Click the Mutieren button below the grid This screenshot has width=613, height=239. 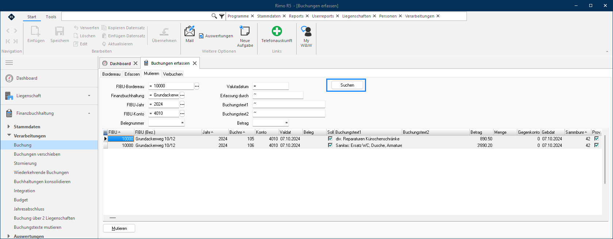(119, 228)
